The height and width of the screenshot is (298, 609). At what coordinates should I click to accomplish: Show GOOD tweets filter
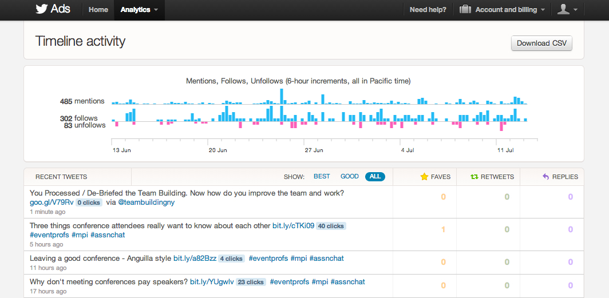click(x=350, y=177)
